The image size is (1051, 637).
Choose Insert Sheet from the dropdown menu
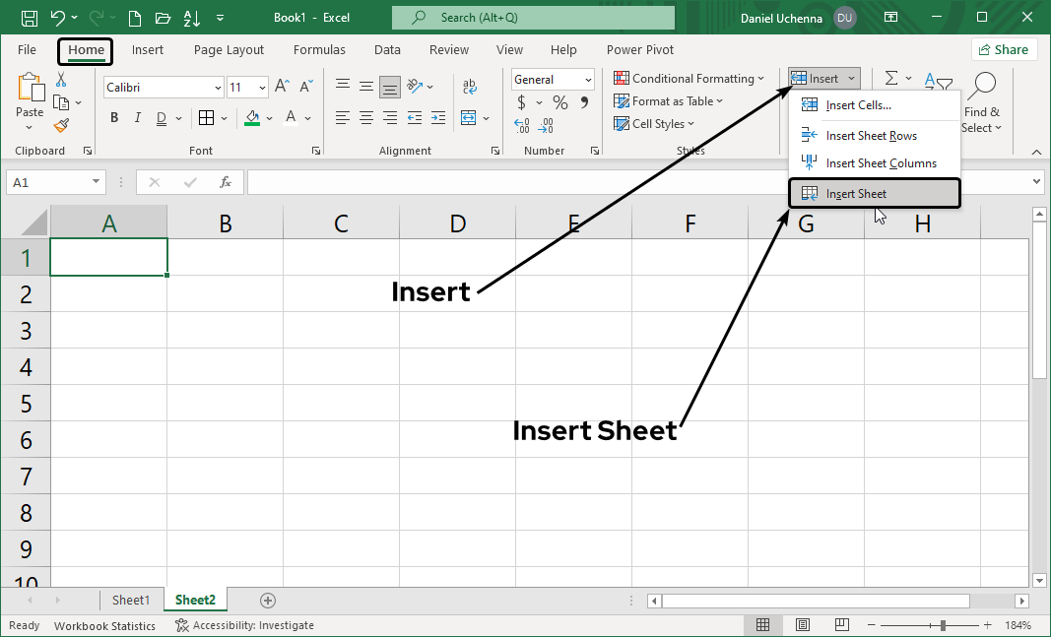click(x=859, y=193)
